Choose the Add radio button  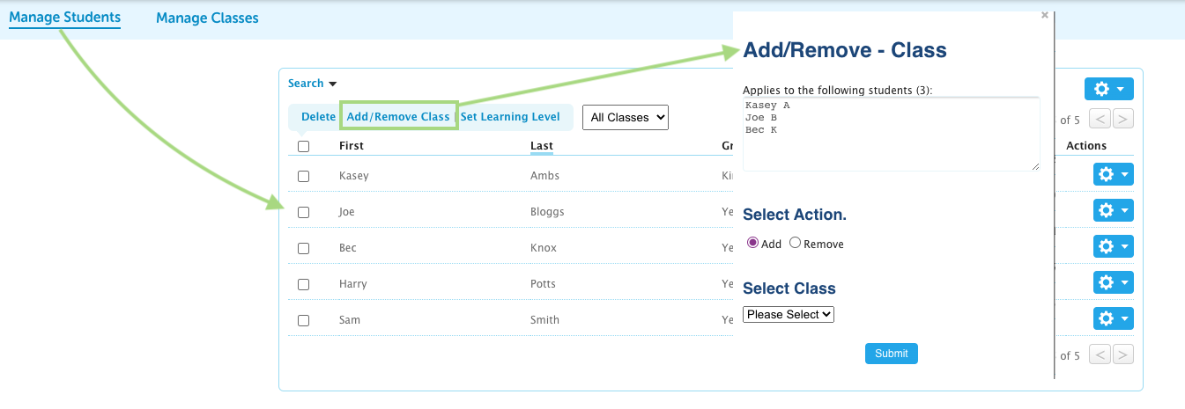click(x=752, y=244)
